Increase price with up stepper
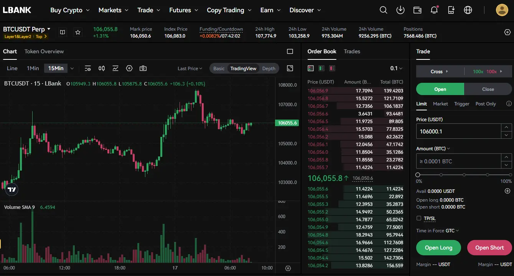Image resolution: width=514 pixels, height=276 pixels. point(507,127)
